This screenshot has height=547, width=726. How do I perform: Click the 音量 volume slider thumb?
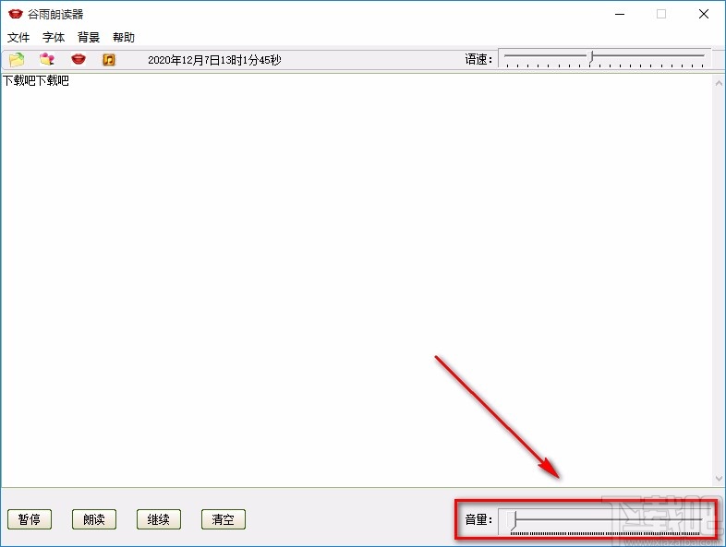[512, 520]
